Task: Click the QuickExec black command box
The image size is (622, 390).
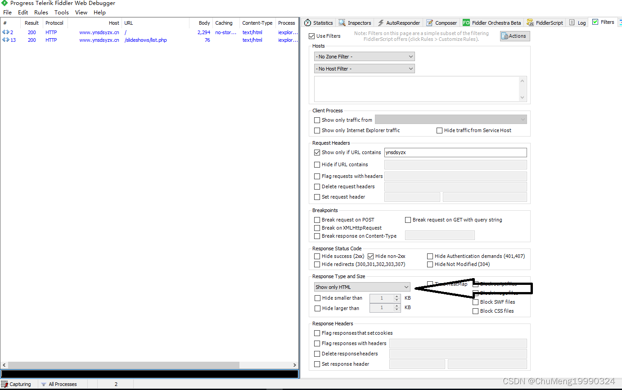Action: 149,374
